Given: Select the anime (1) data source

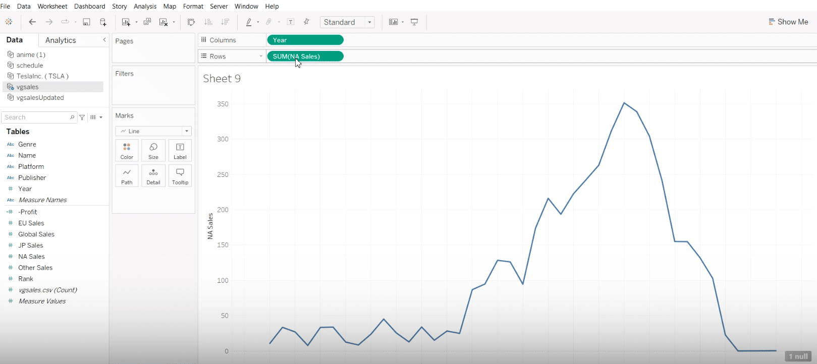Looking at the screenshot, I should click(x=31, y=54).
